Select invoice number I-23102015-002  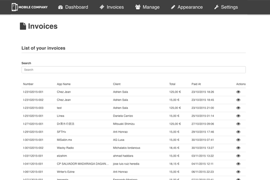[x=33, y=100]
